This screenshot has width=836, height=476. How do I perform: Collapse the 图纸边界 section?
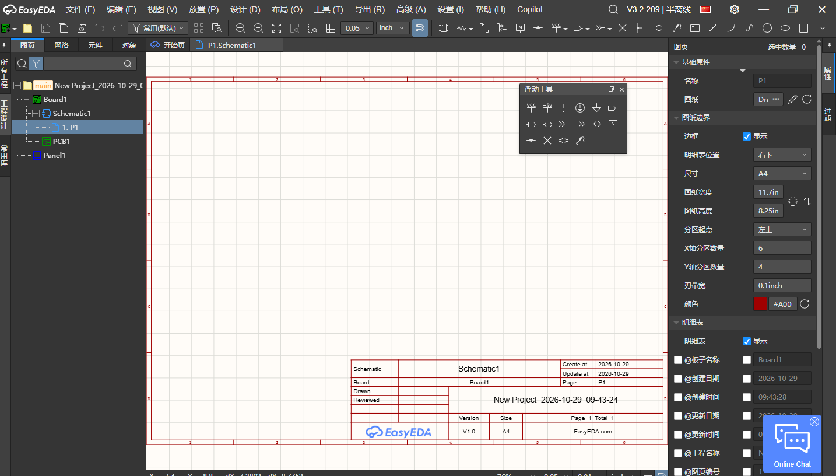(676, 118)
